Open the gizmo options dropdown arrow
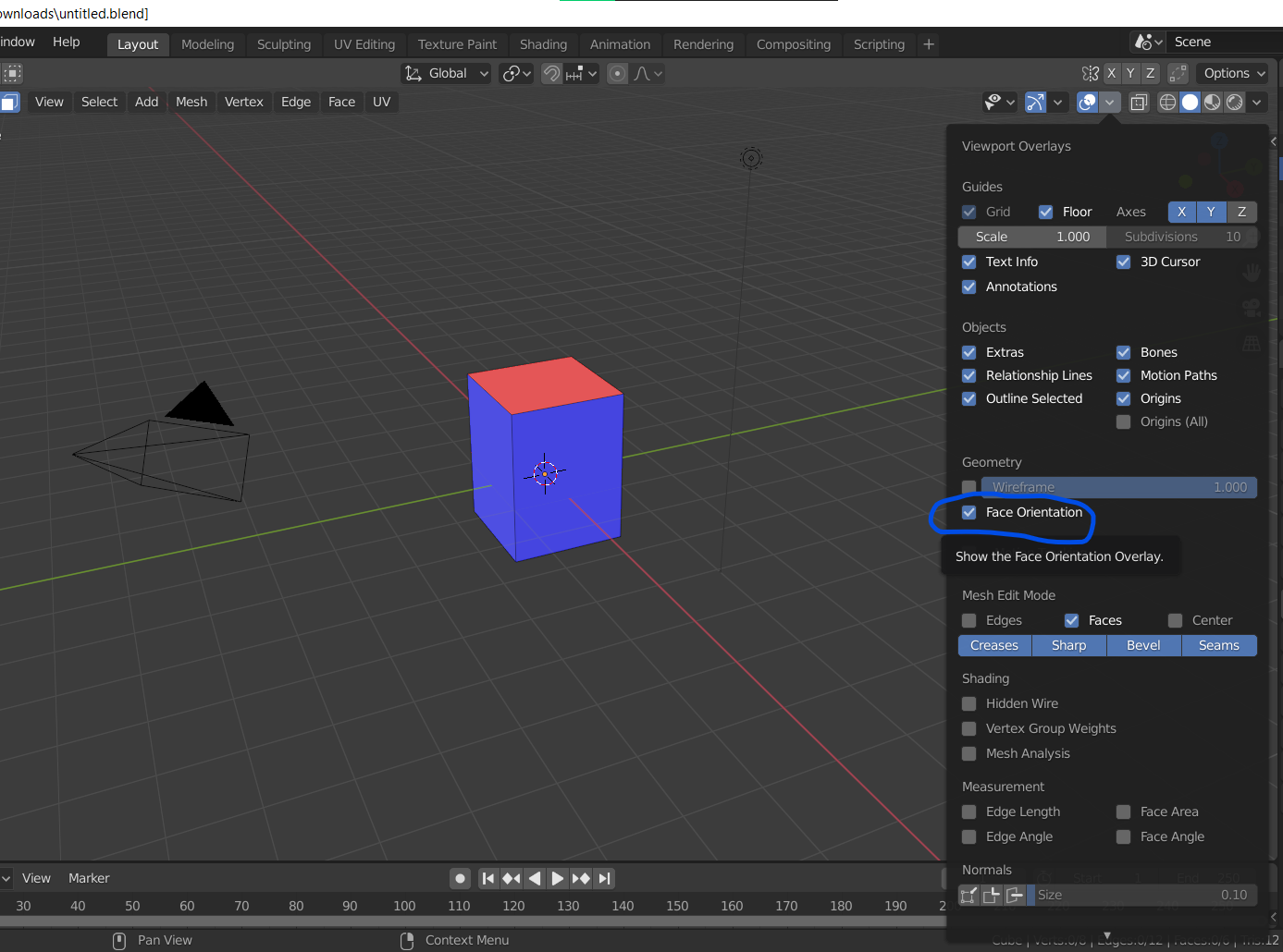The width and height of the screenshot is (1283, 952). click(x=1058, y=102)
